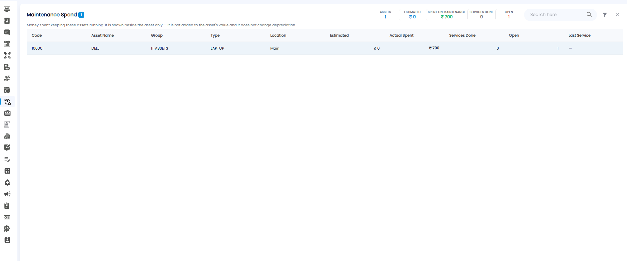
Task: Sort by the Code column header
Action: pos(37,35)
